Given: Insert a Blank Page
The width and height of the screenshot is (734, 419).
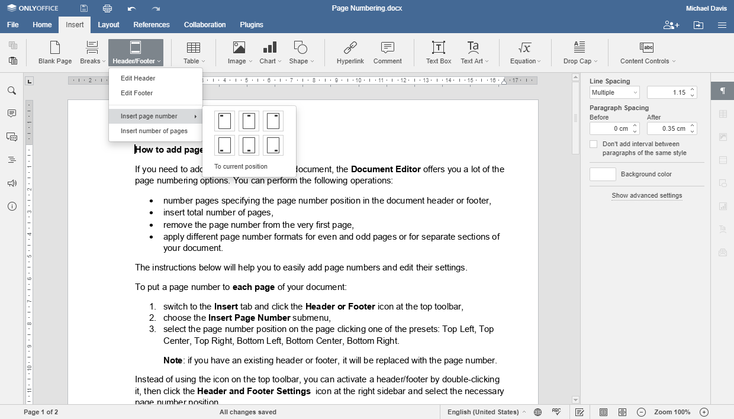Looking at the screenshot, I should point(55,53).
